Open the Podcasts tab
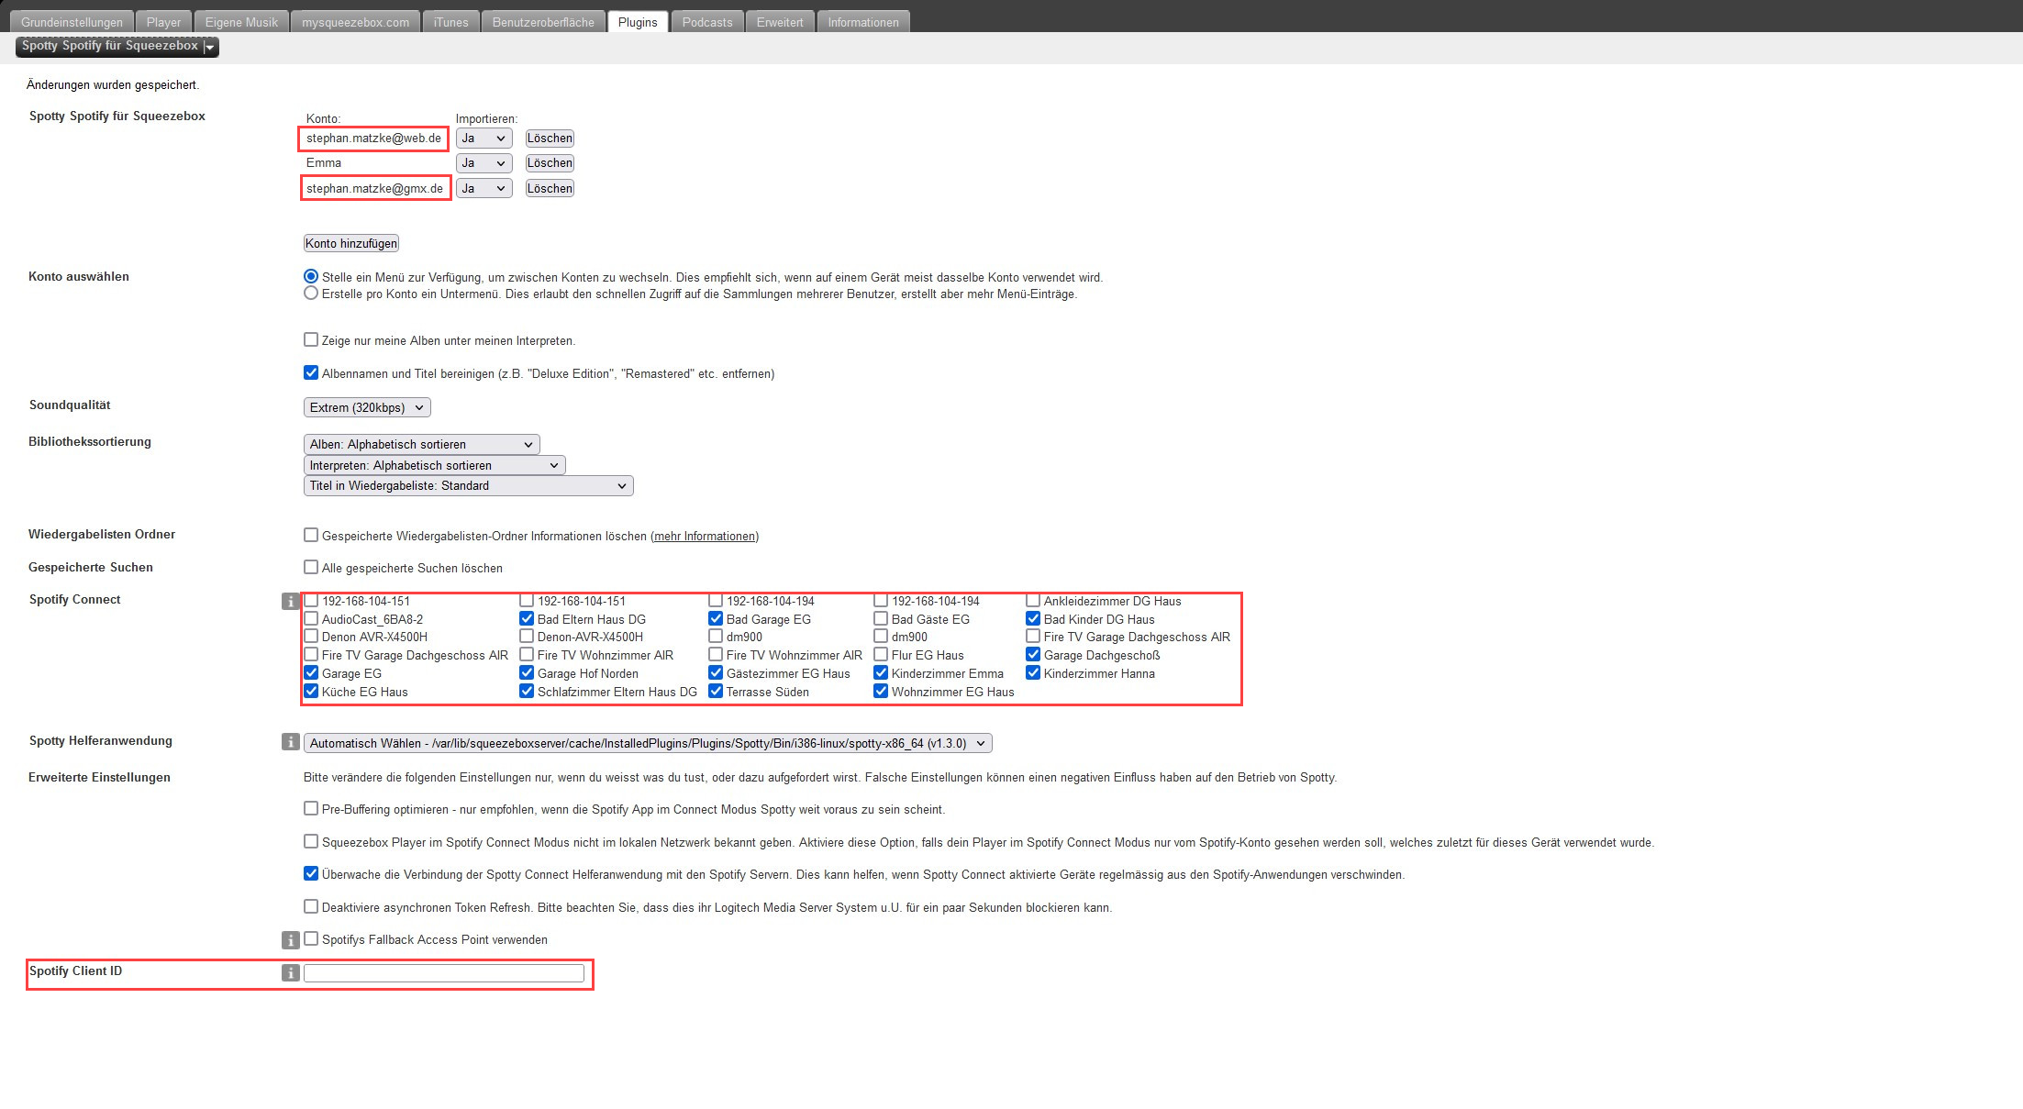Screen dimensions: 2023x1109 [707, 22]
